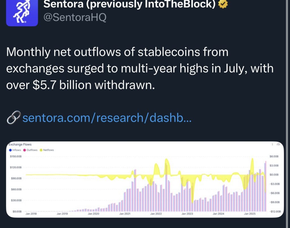This screenshot has height=228, width=290.
Task: Click the pink Outflows legend dot
Action: [25, 150]
